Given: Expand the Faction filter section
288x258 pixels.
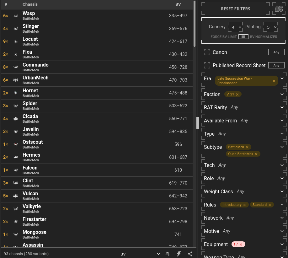Looking at the screenshot, I should (282, 94).
